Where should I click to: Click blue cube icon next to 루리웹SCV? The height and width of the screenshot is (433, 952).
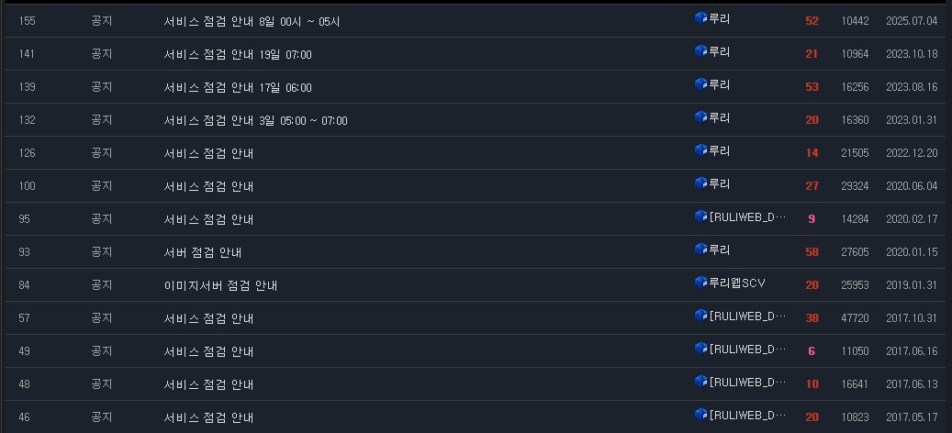[x=701, y=282]
